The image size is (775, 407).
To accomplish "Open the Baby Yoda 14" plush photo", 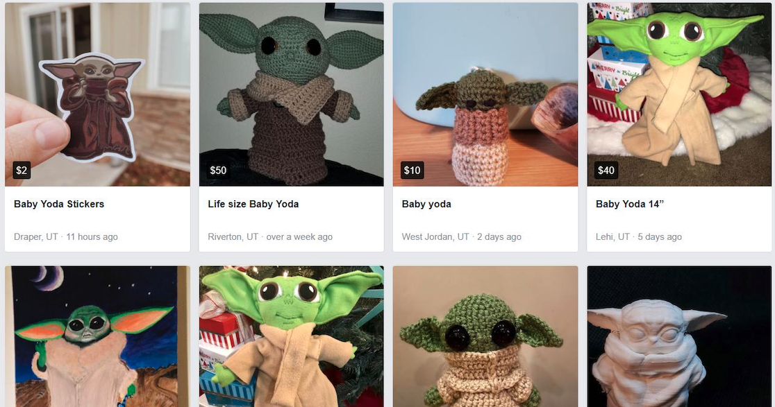I will (x=679, y=94).
